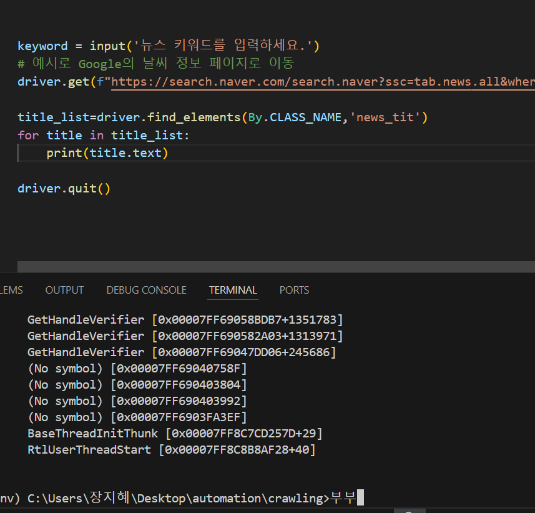Click the 'for title in title_list:' line

(x=104, y=135)
